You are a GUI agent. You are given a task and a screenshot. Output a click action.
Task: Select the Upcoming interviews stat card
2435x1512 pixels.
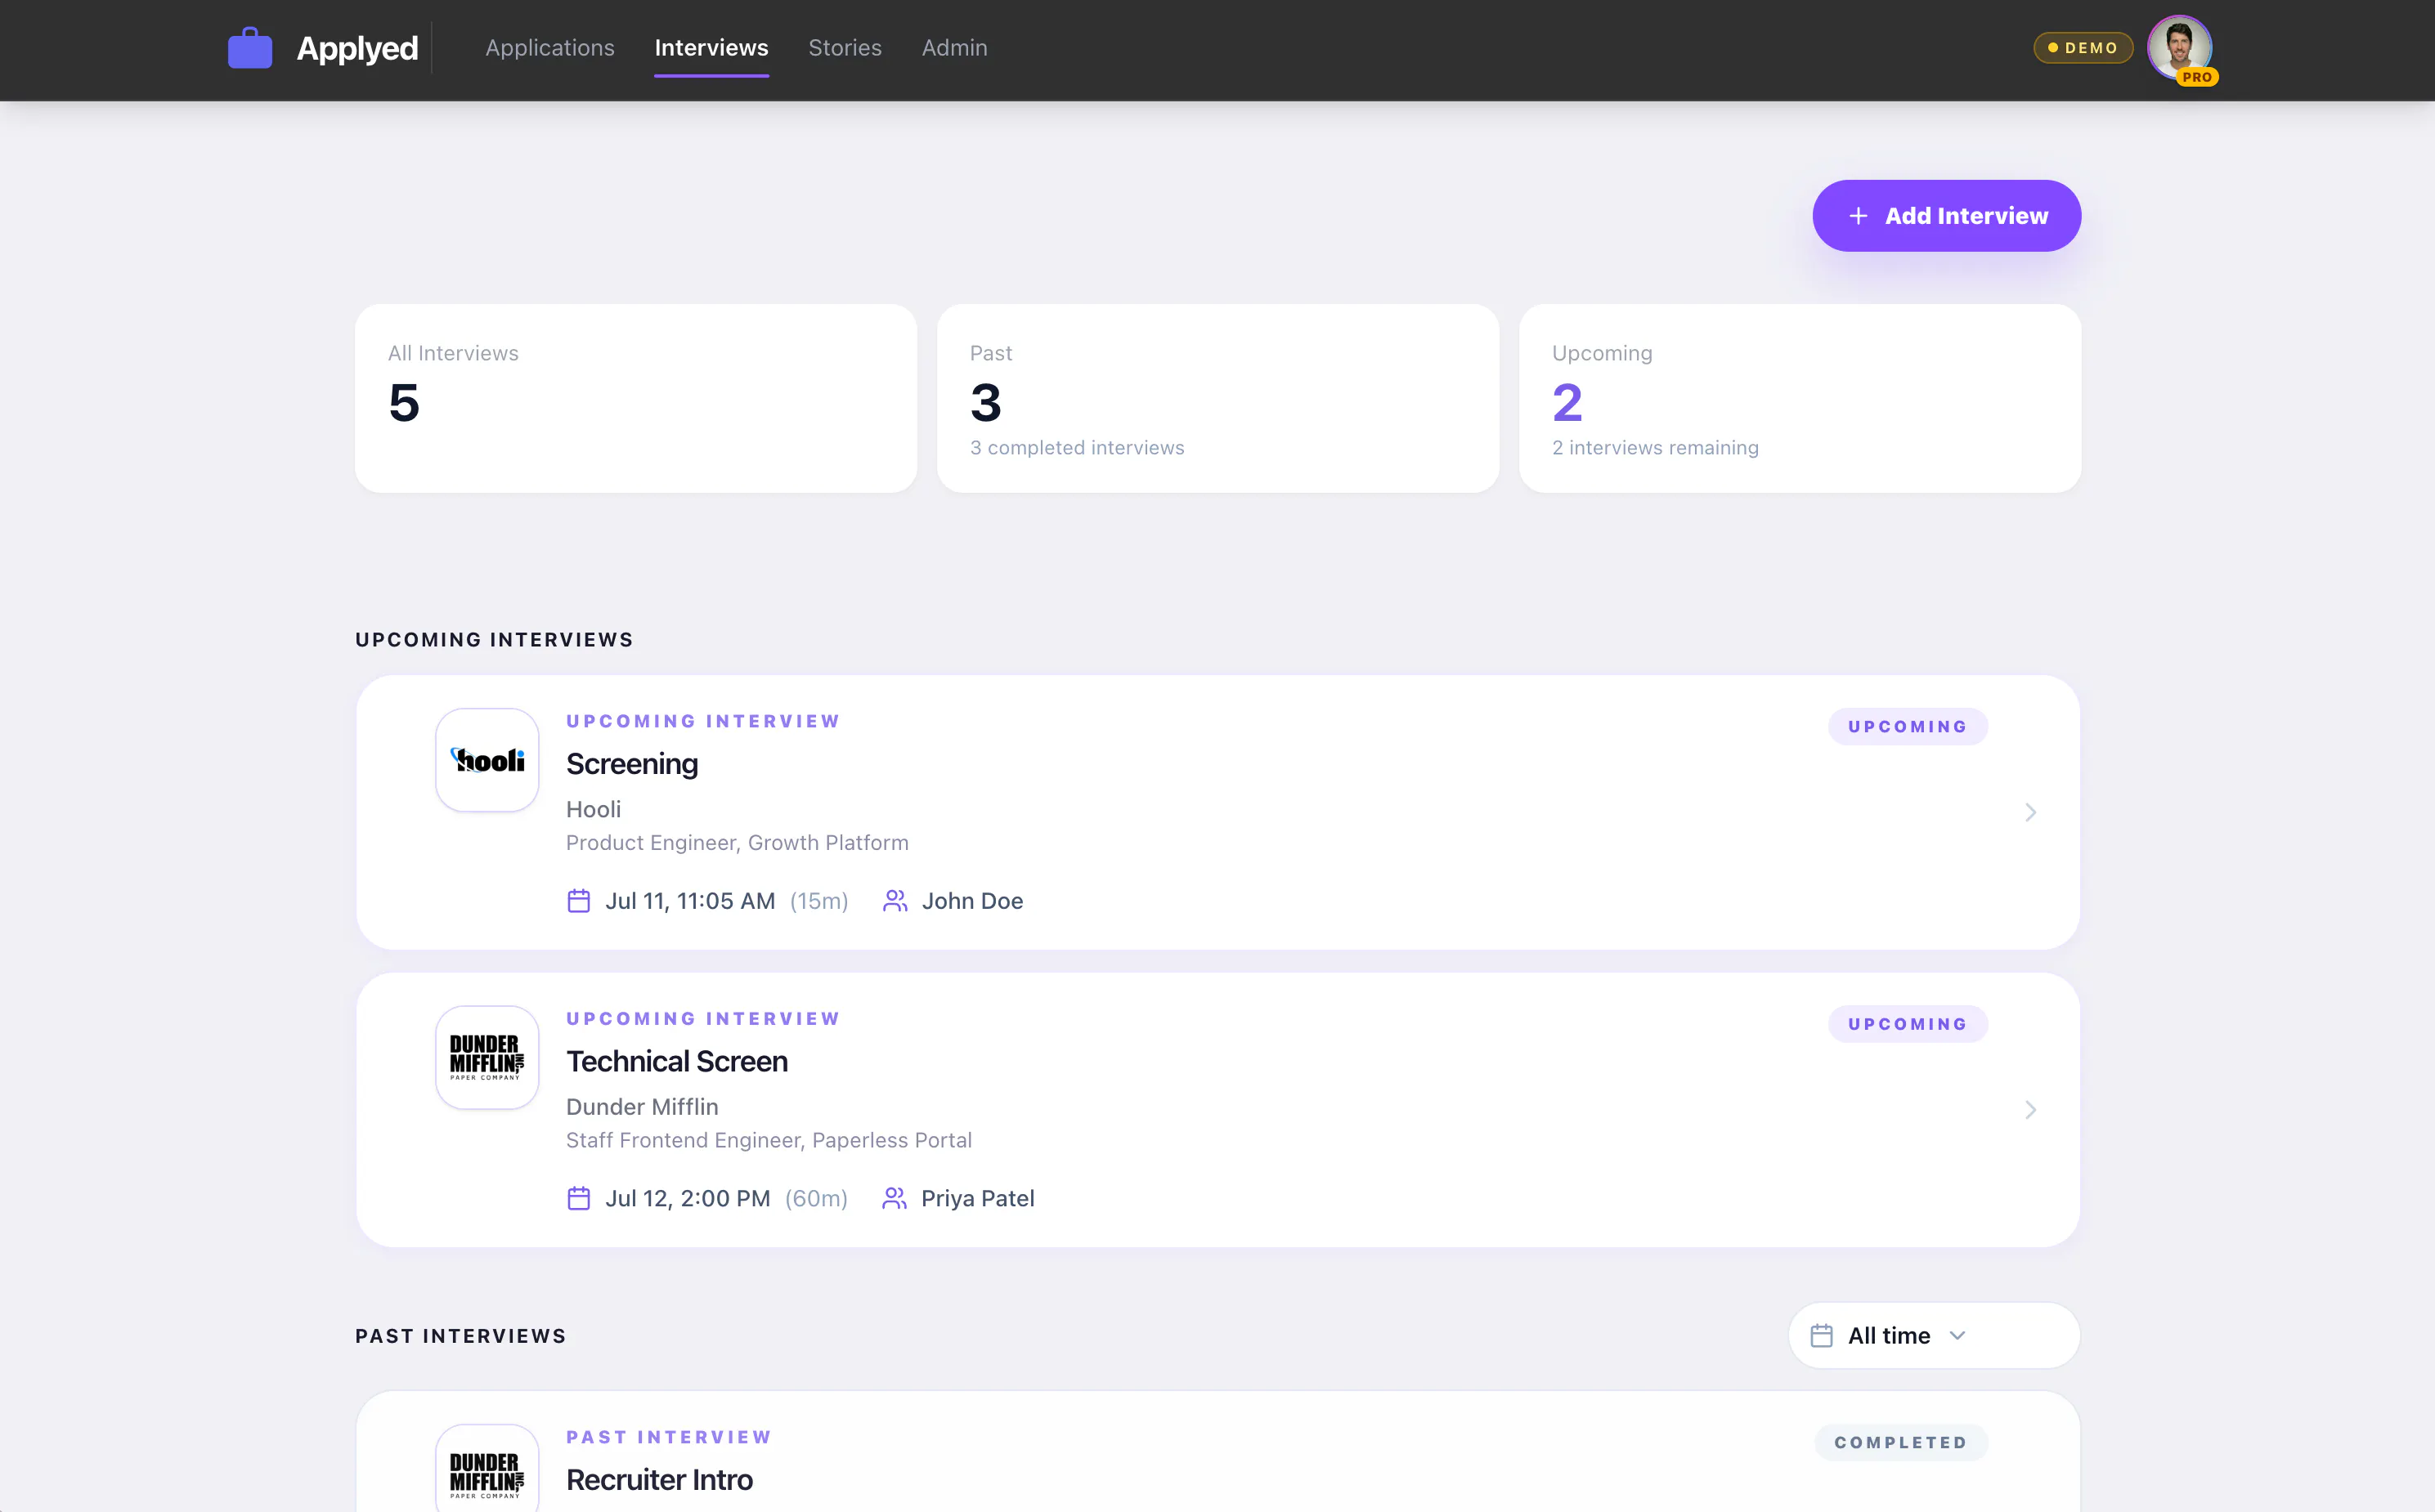[1800, 398]
